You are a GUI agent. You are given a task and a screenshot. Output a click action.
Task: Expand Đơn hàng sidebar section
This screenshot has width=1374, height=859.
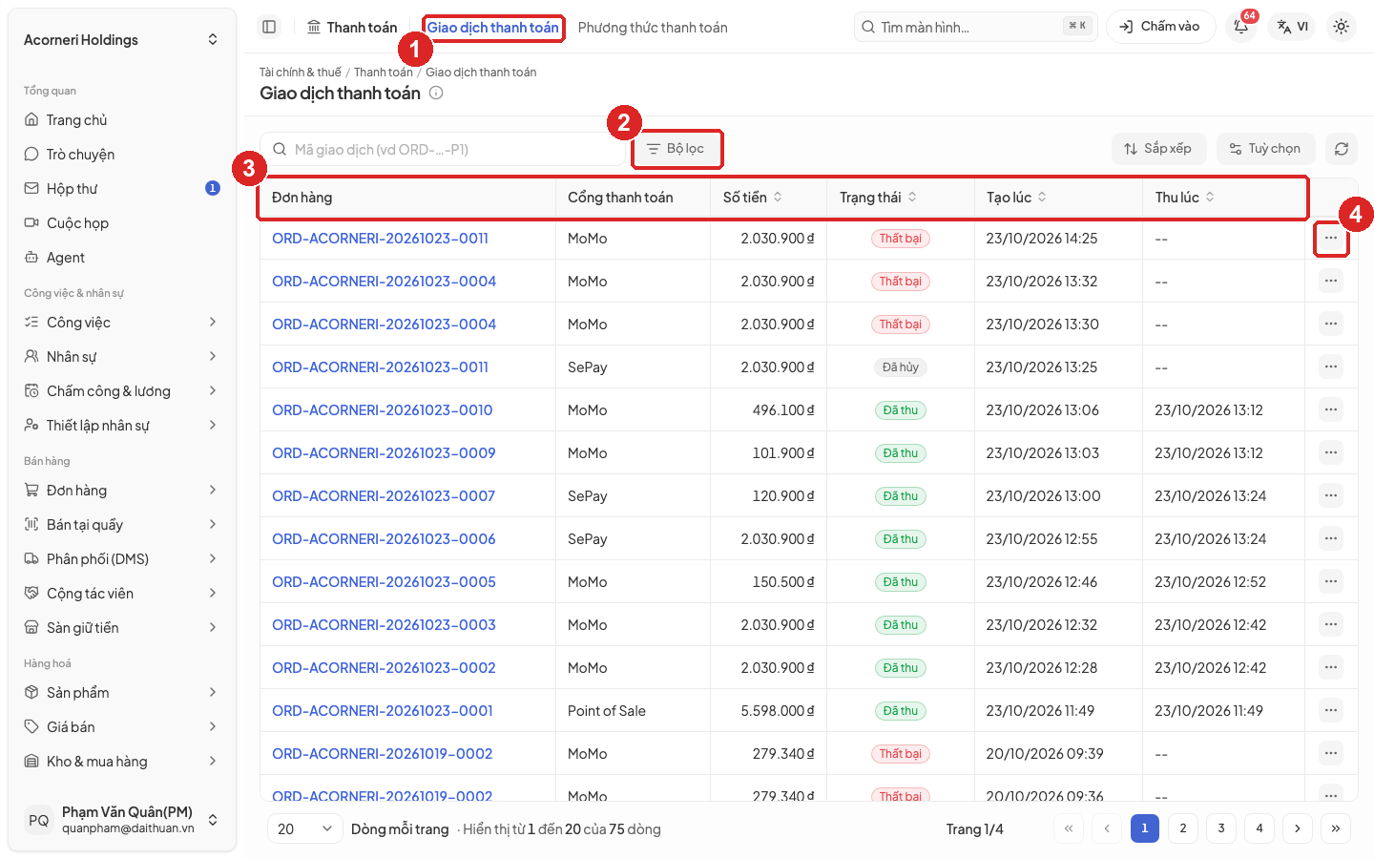[x=122, y=491]
